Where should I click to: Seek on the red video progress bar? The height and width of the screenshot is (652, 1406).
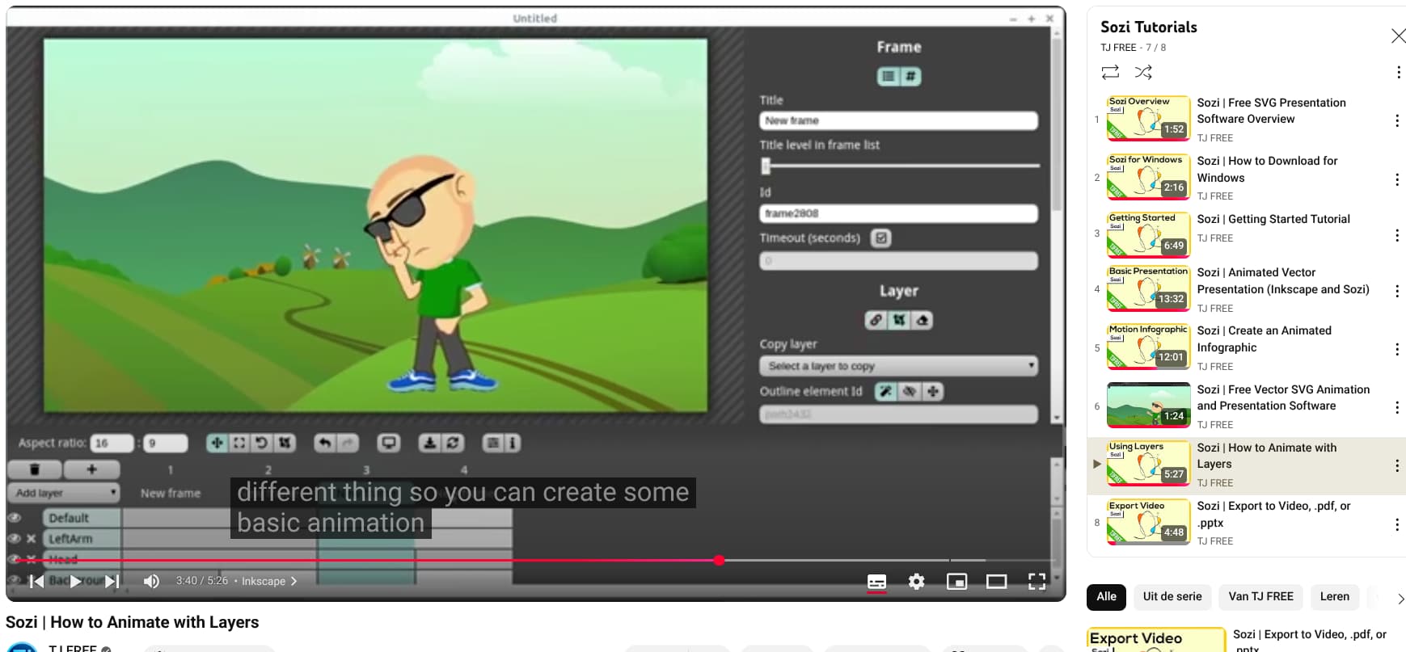coord(531,560)
